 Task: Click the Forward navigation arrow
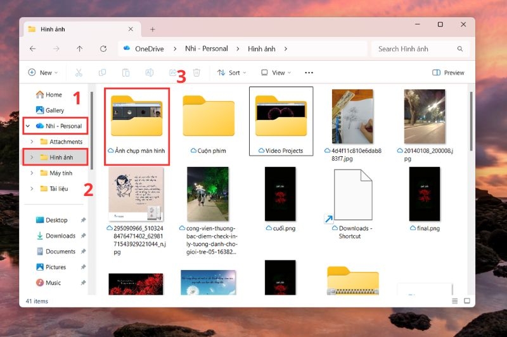click(x=56, y=49)
